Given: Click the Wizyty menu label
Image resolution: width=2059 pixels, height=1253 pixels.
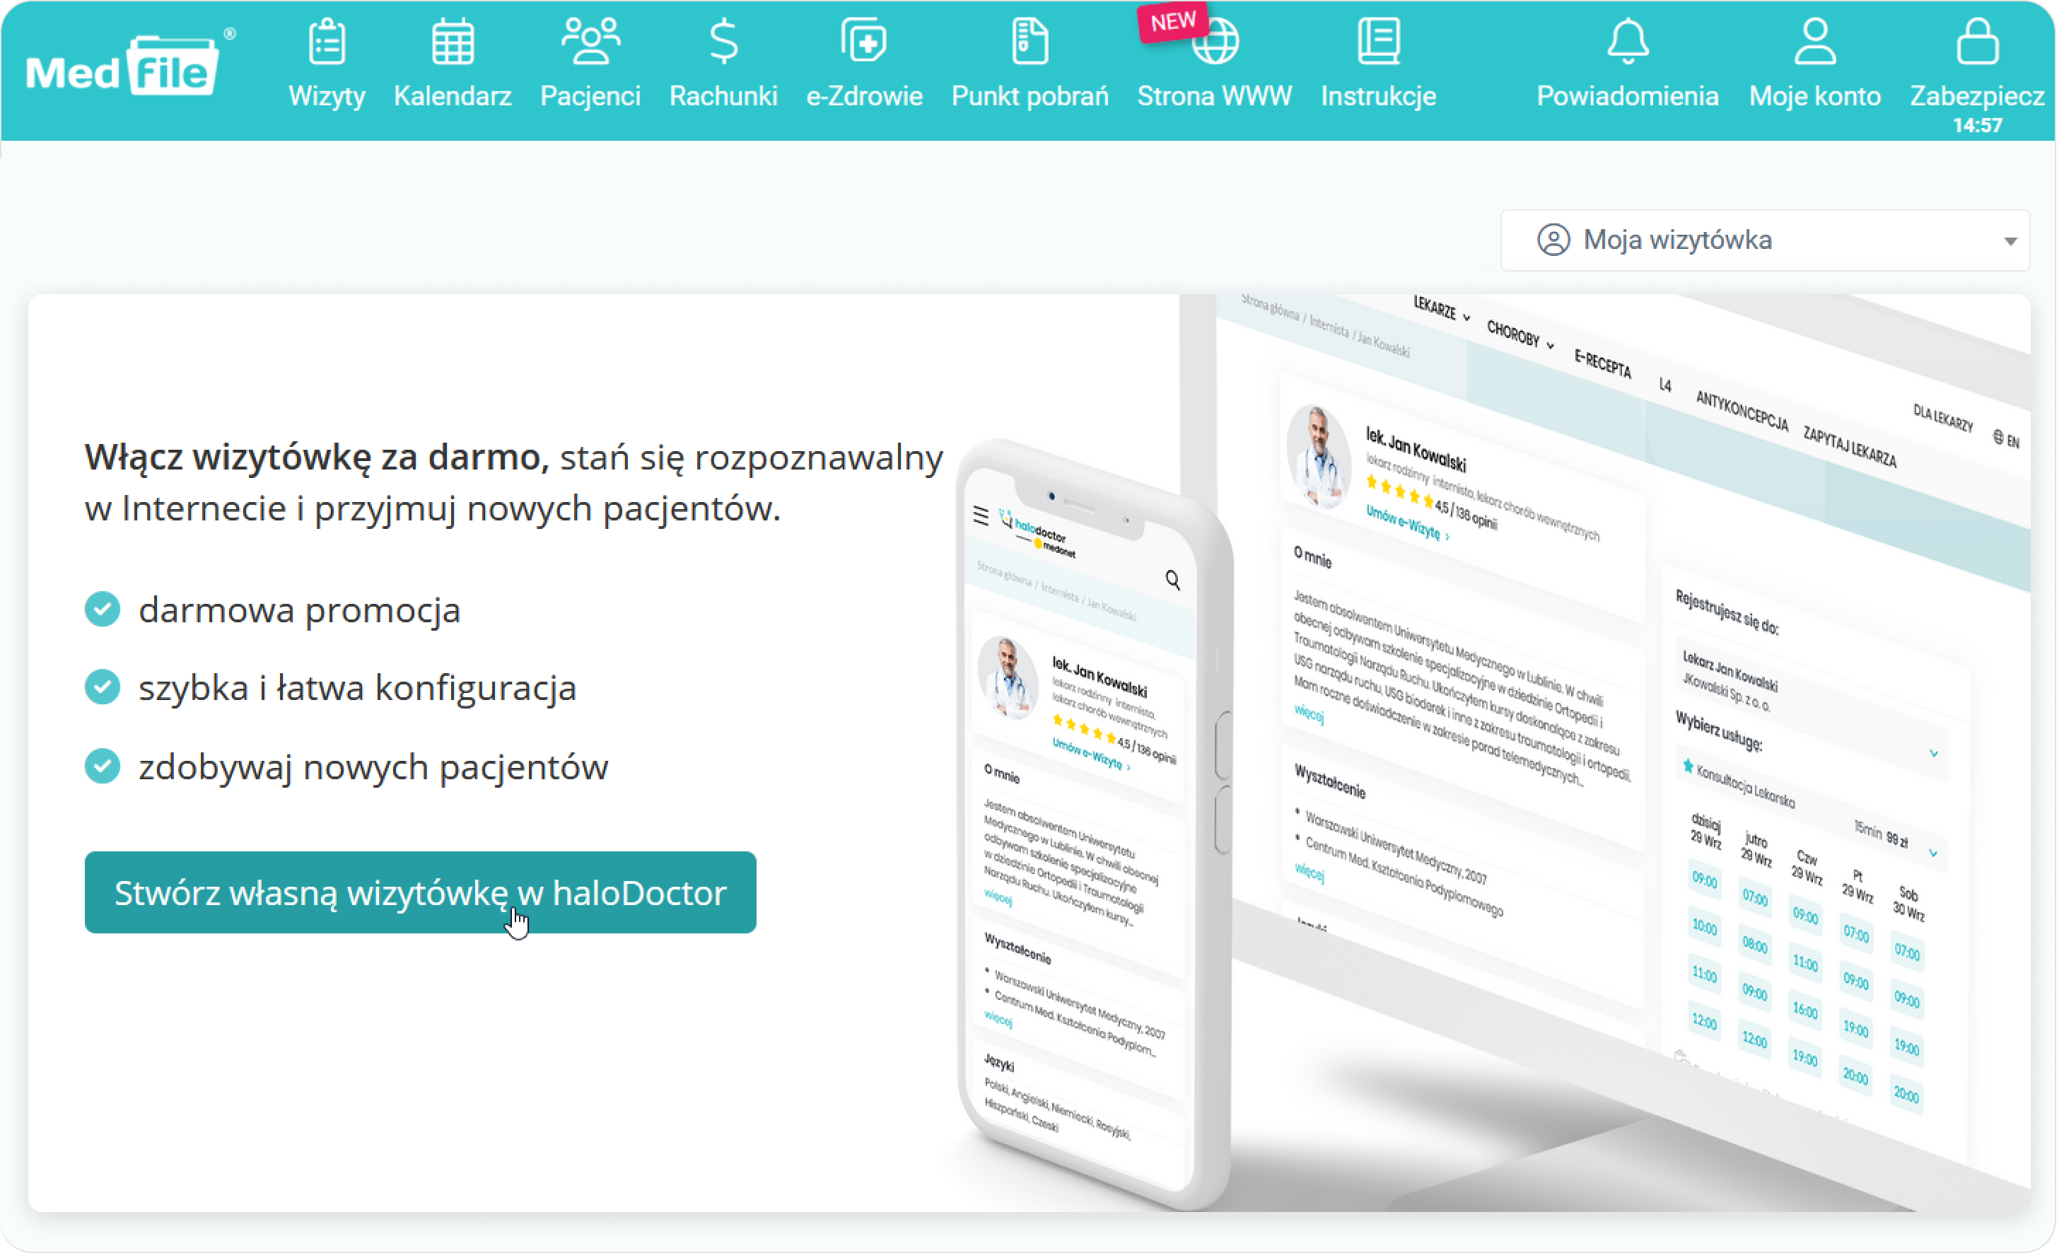Looking at the screenshot, I should click(x=327, y=96).
